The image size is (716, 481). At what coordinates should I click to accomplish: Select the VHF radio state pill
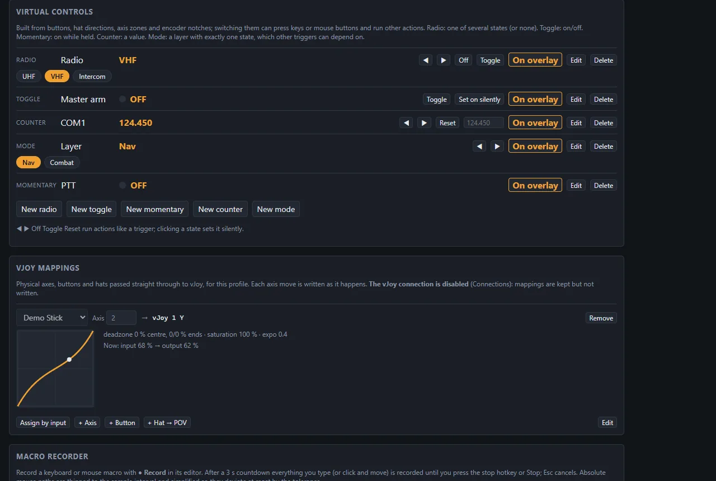pos(57,76)
